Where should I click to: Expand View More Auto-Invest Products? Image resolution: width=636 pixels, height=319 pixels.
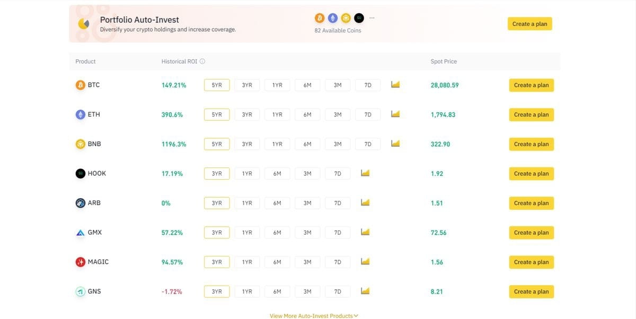point(314,316)
